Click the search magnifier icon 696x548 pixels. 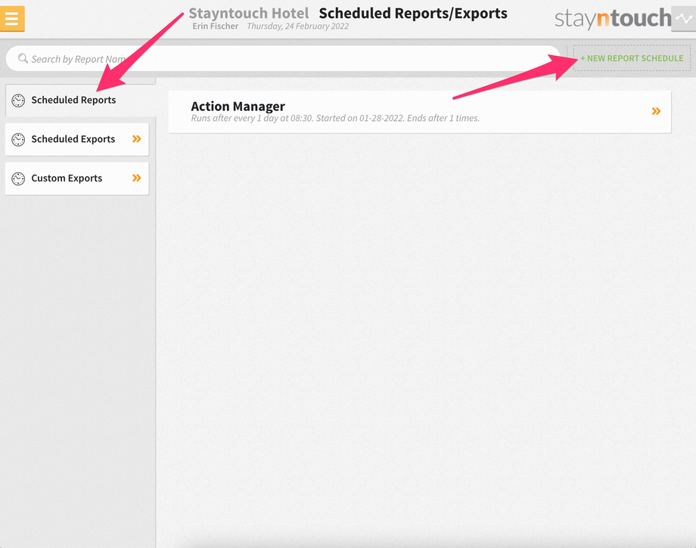tap(23, 58)
